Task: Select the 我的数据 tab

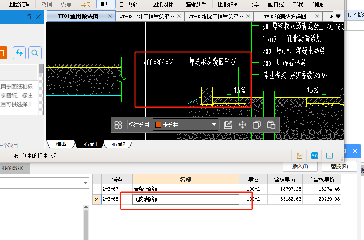Action: point(13,168)
